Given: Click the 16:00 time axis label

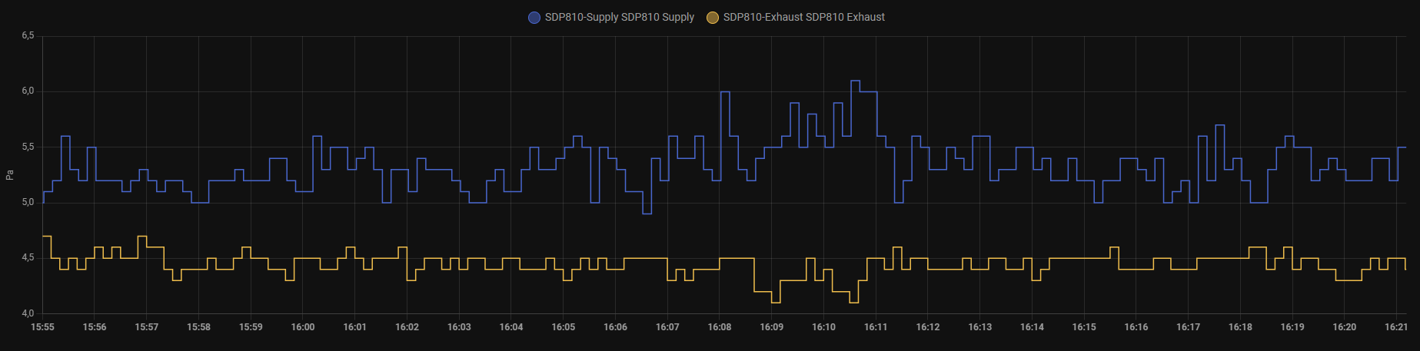Looking at the screenshot, I should [x=303, y=327].
